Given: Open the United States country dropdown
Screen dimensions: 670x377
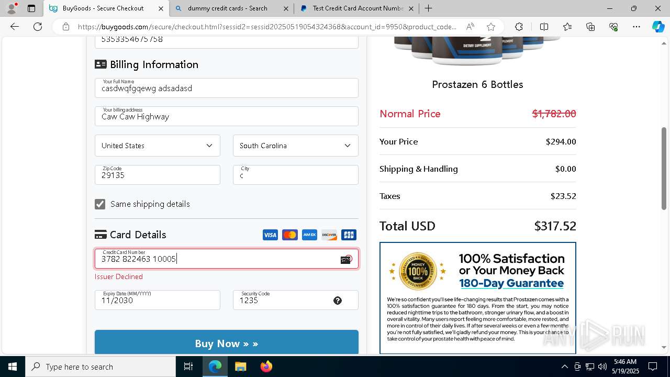Looking at the screenshot, I should (x=158, y=146).
